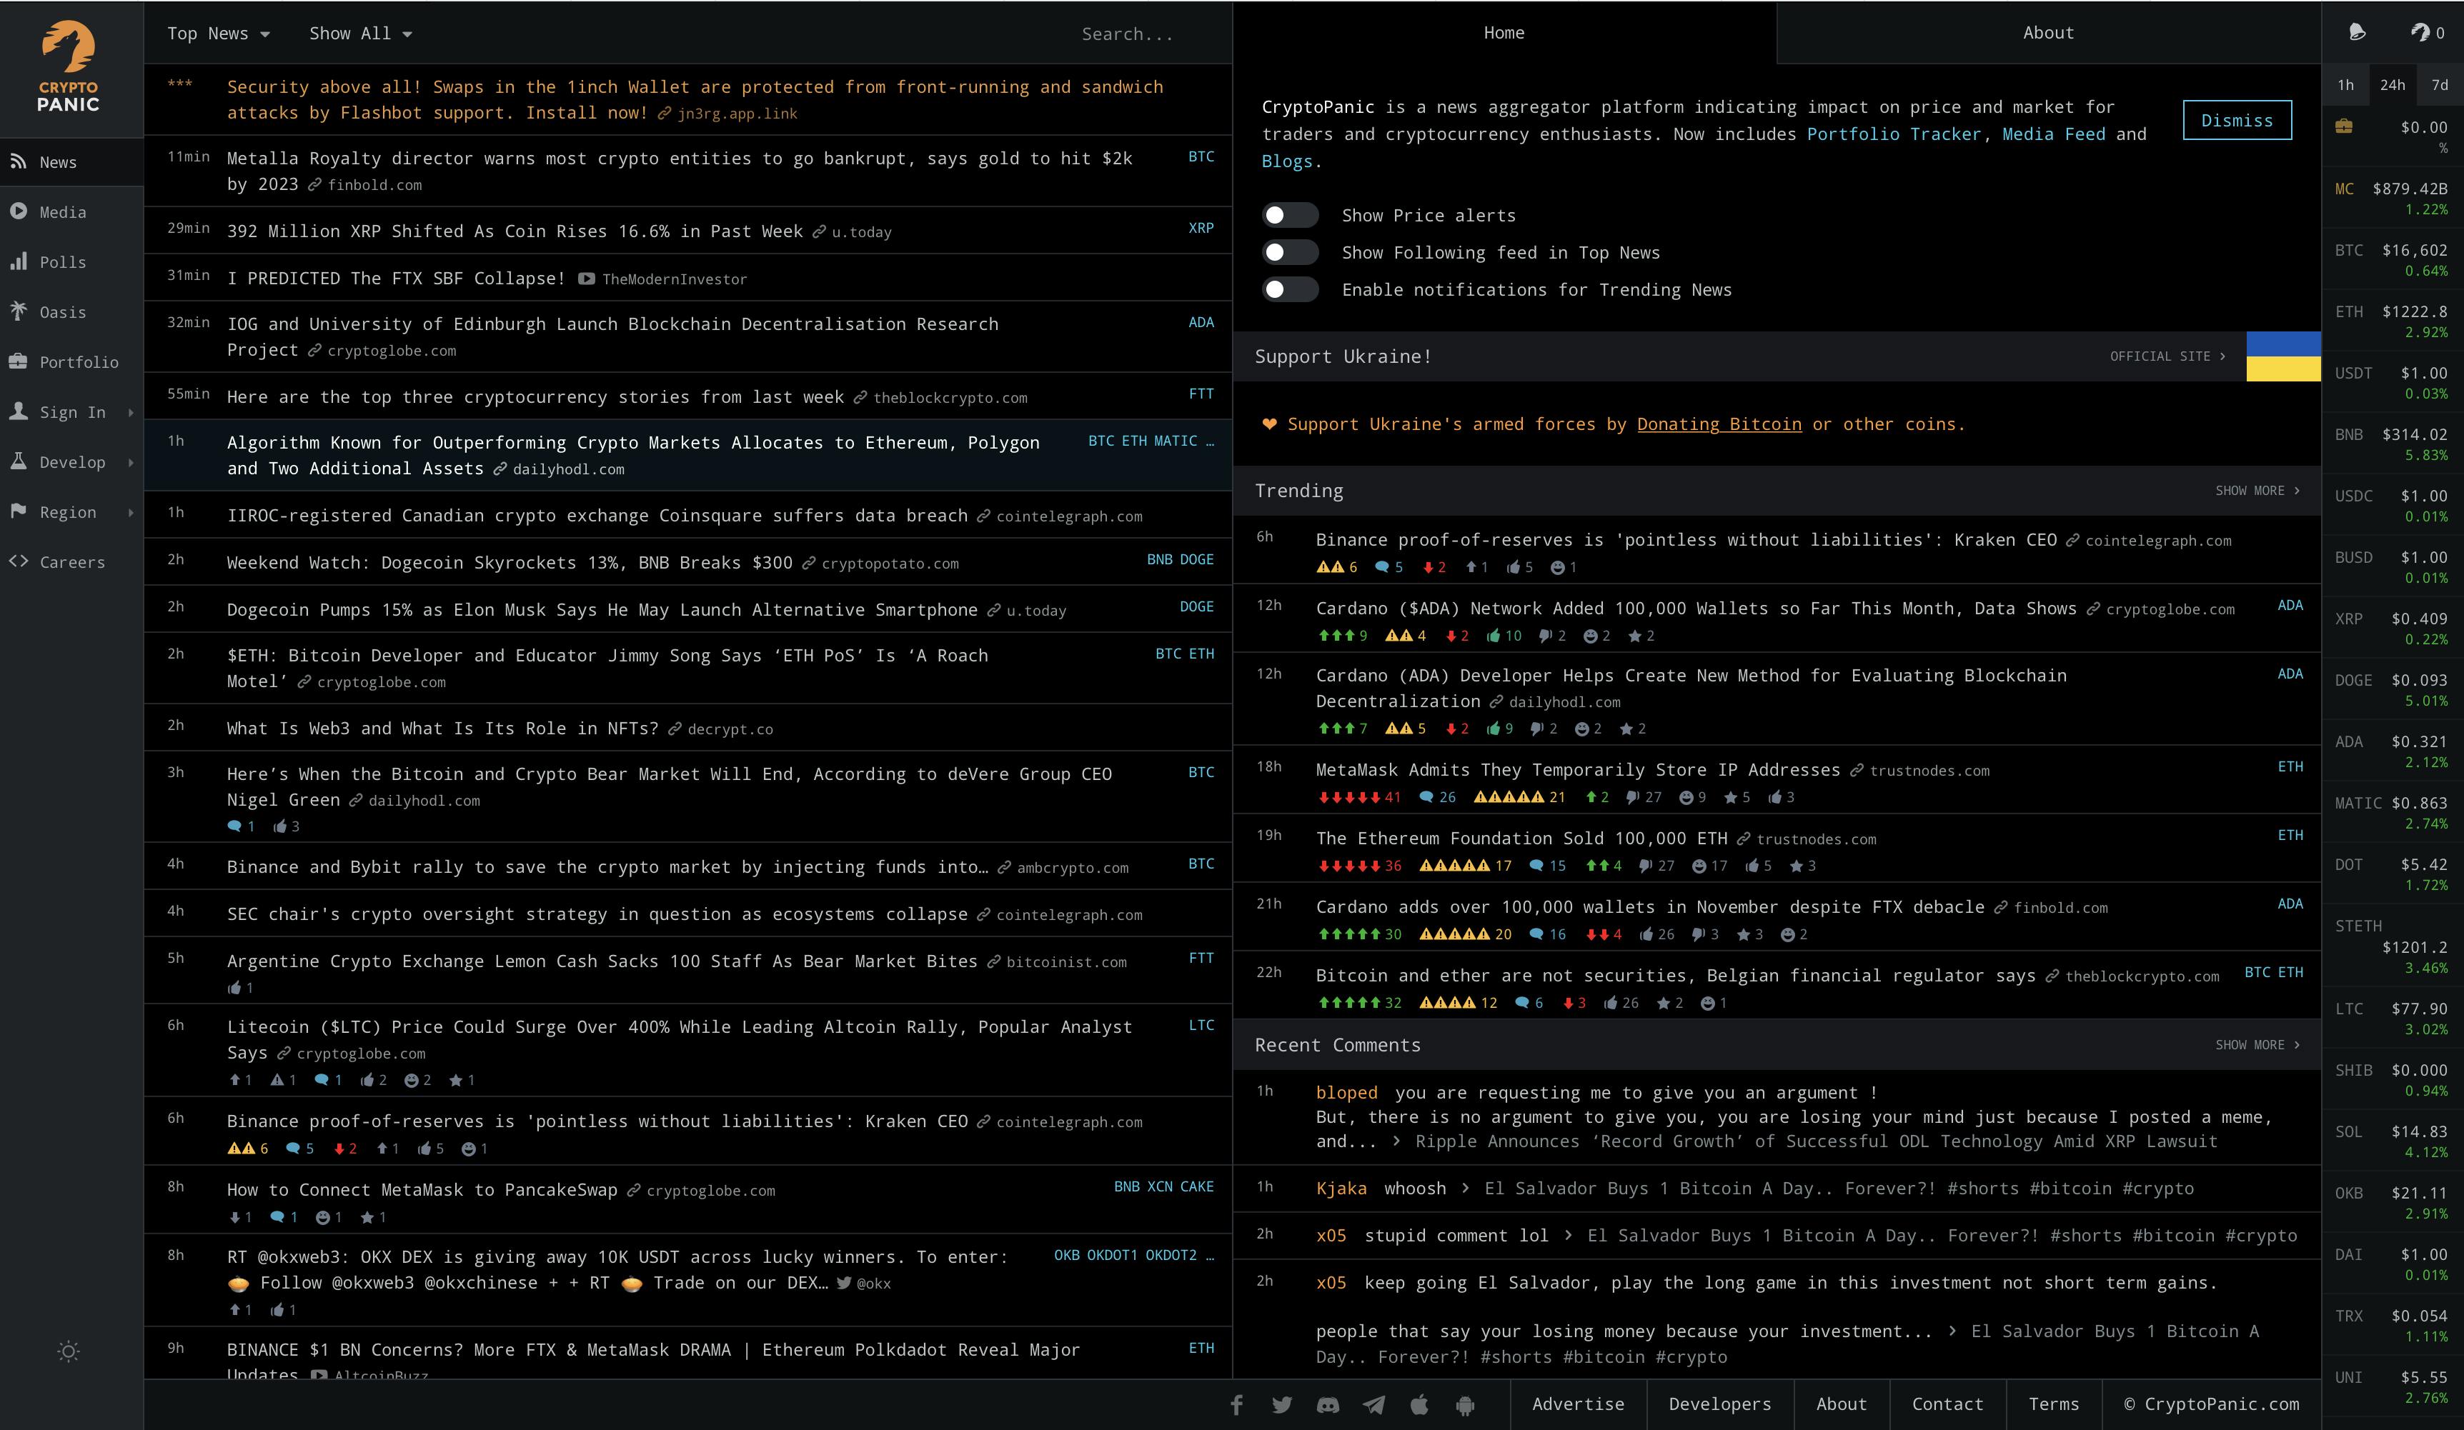Image resolution: width=2464 pixels, height=1430 pixels.
Task: Open CryptoPanic's Twitter page icon
Action: point(1282,1404)
